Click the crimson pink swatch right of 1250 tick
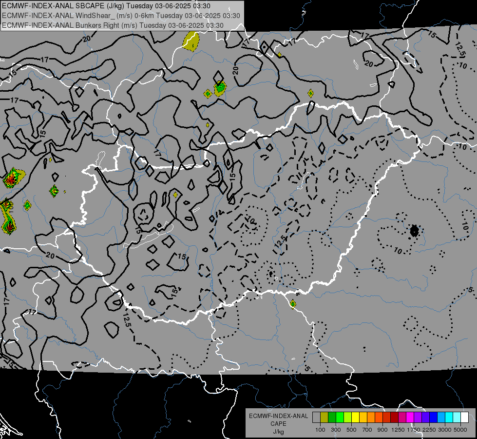This screenshot has width=477, height=439. 402,418
